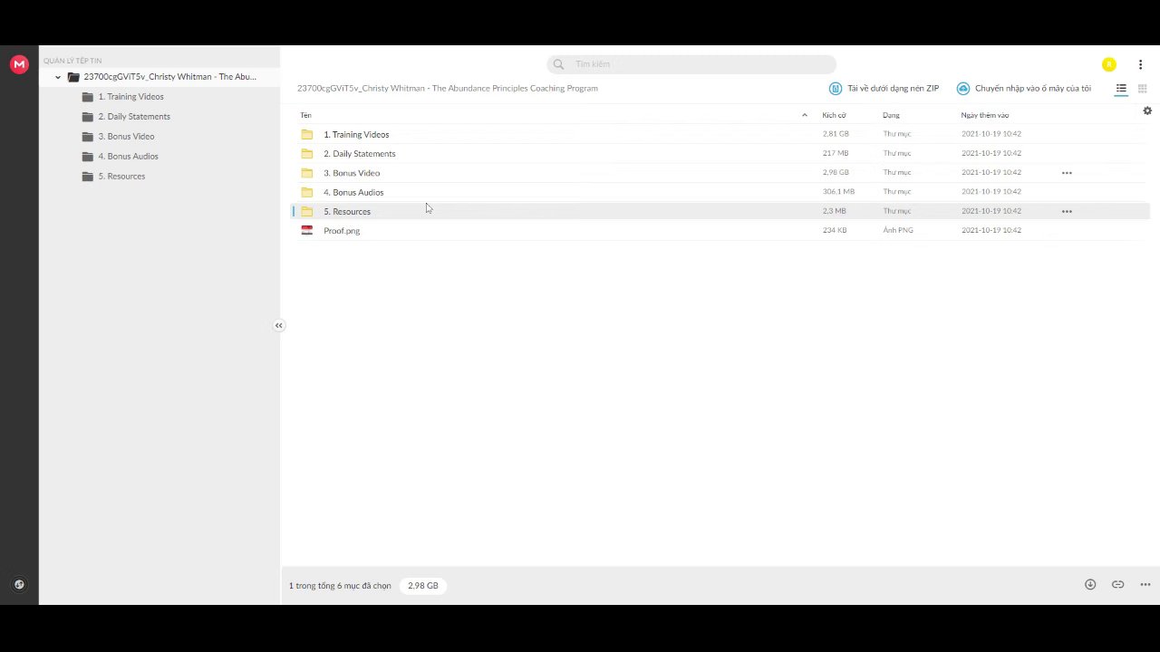Collapse the left panel with double-arrow button

click(279, 325)
